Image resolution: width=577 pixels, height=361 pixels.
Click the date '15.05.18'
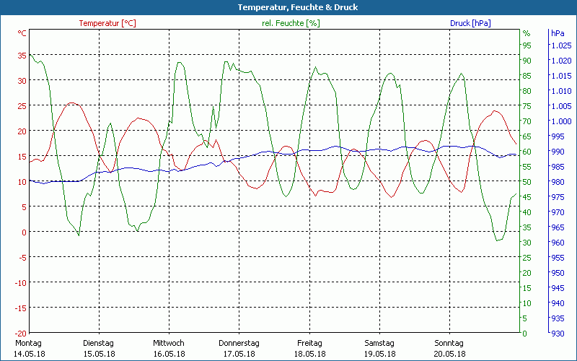coord(100,354)
